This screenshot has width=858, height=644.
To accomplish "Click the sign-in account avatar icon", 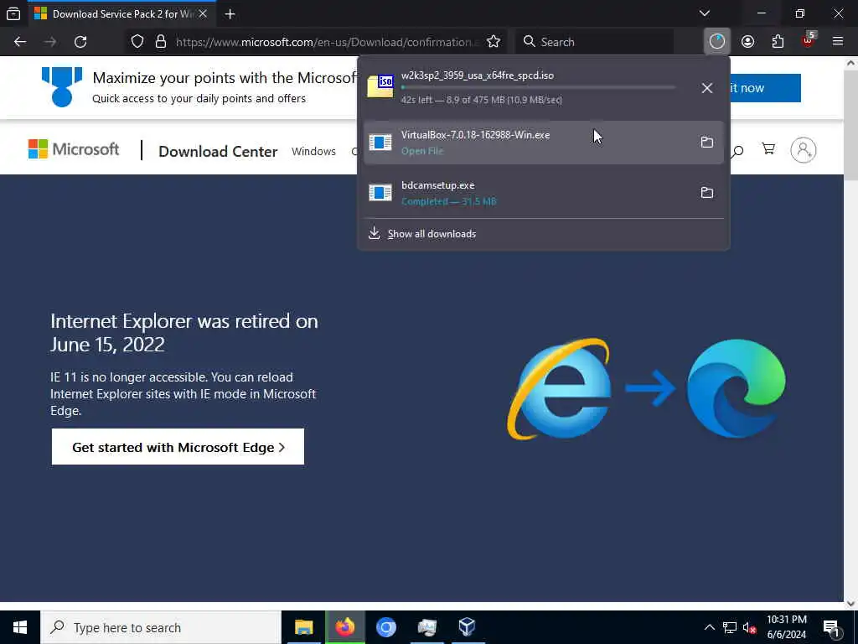I will [x=804, y=149].
